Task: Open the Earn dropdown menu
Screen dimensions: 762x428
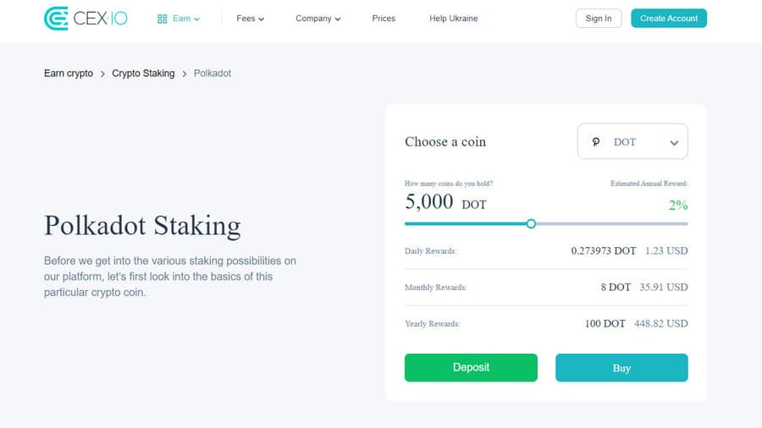Action: [179, 19]
